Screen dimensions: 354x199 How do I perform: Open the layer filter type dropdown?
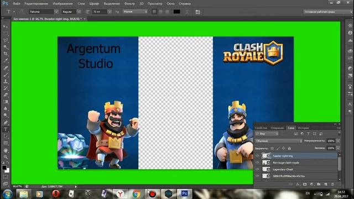[267, 134]
